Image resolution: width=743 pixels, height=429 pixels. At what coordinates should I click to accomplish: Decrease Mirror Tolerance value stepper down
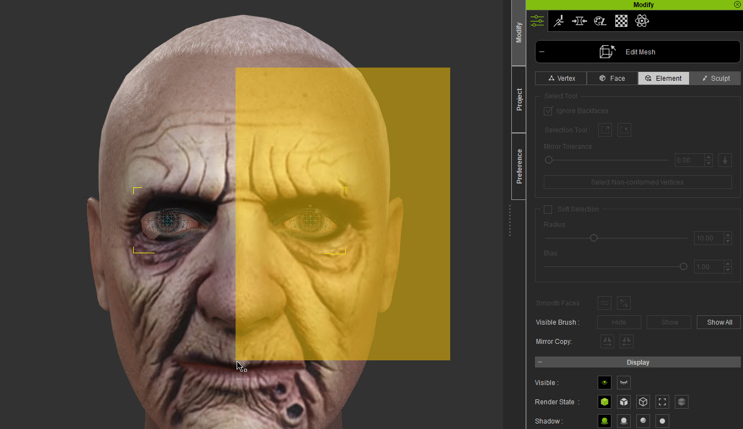tap(709, 164)
